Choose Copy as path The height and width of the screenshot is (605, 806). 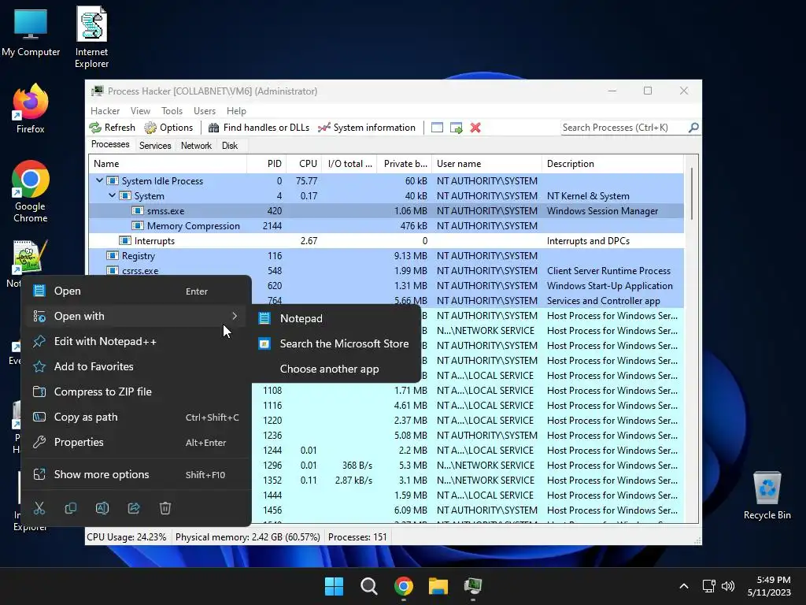(138, 417)
